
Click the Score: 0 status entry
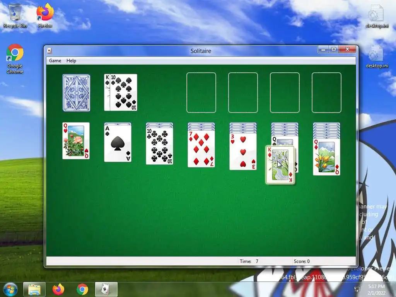(x=302, y=261)
